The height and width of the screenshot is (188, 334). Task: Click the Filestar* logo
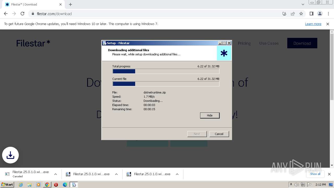coord(33,43)
